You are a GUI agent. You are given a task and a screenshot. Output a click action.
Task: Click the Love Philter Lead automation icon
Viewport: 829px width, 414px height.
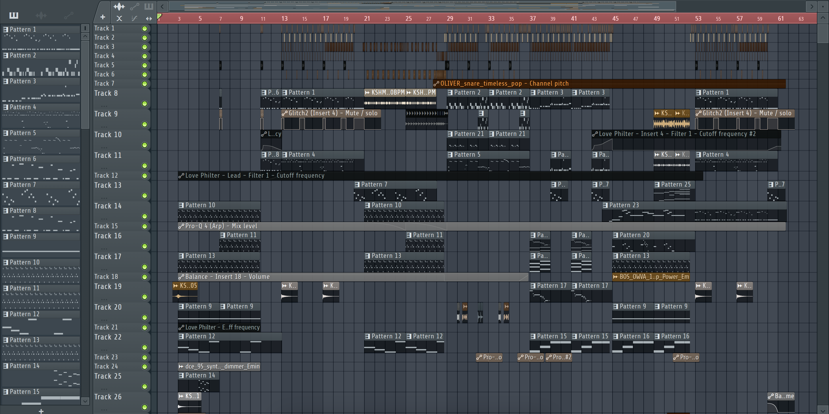182,175
